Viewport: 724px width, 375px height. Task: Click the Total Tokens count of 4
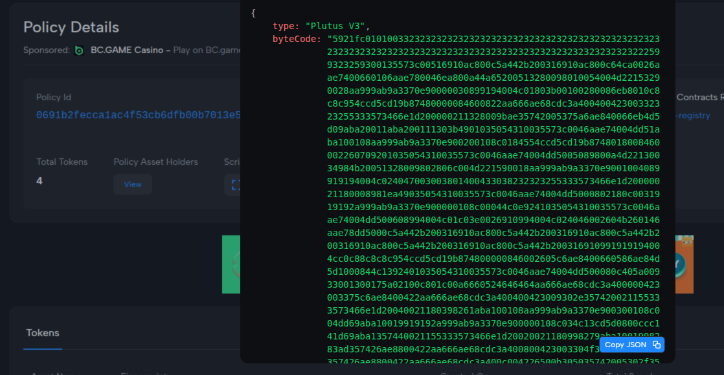click(40, 181)
